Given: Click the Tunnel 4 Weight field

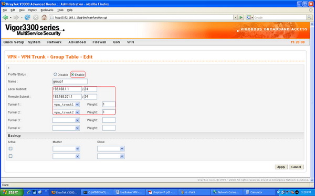Looking at the screenshot, I should pyautogui.click(x=109, y=128).
